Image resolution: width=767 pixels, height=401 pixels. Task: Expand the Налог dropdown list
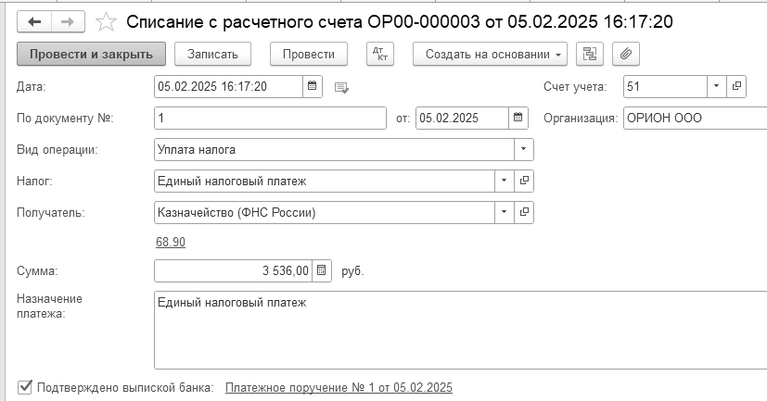tap(505, 181)
